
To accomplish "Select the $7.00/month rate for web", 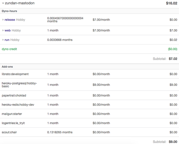I will pos(101,30).
